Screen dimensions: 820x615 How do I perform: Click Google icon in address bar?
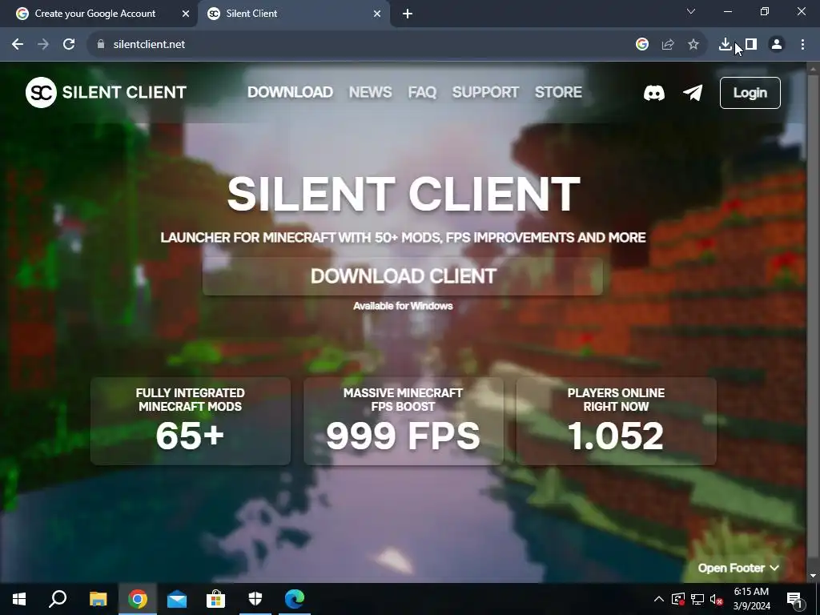pos(642,45)
